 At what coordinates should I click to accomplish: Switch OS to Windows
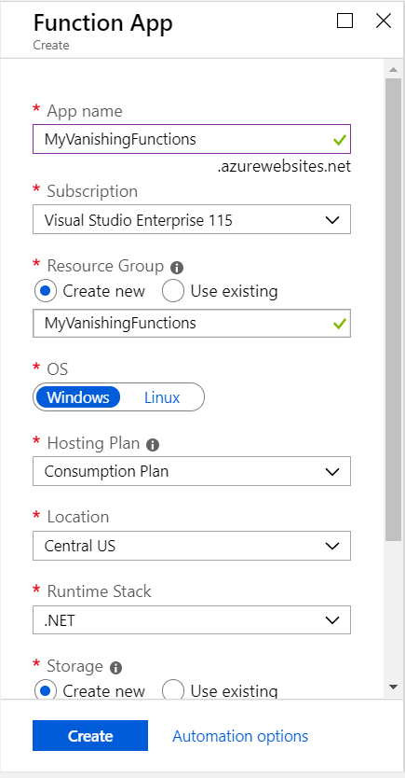coord(78,397)
